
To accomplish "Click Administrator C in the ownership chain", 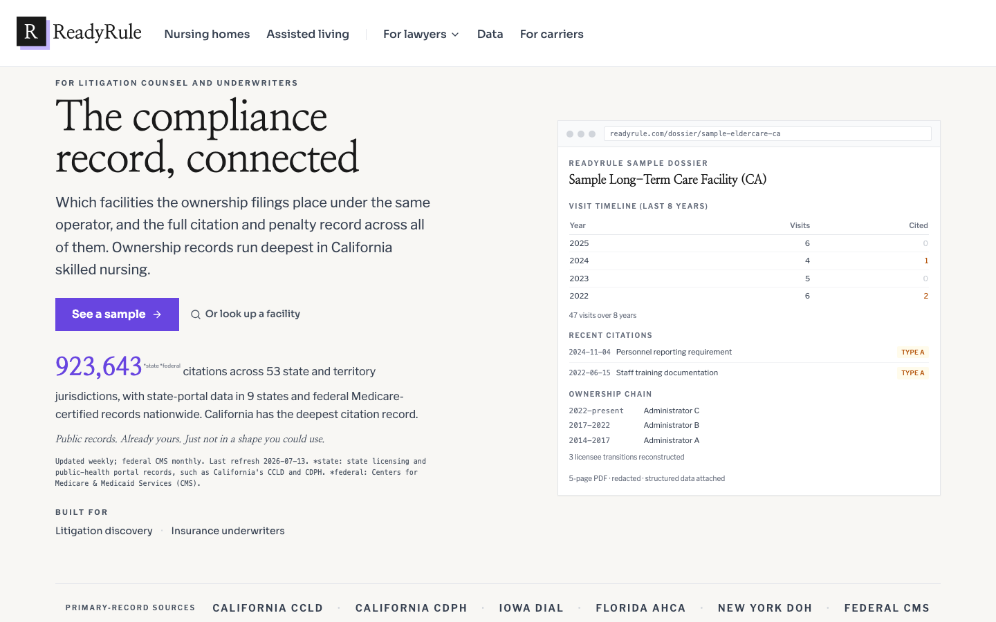I will click(x=672, y=411).
